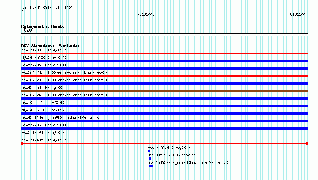This screenshot has width=318, height=180.
Task: Click the blue bar of esv3643238
Action: click(x=164, y=84)
